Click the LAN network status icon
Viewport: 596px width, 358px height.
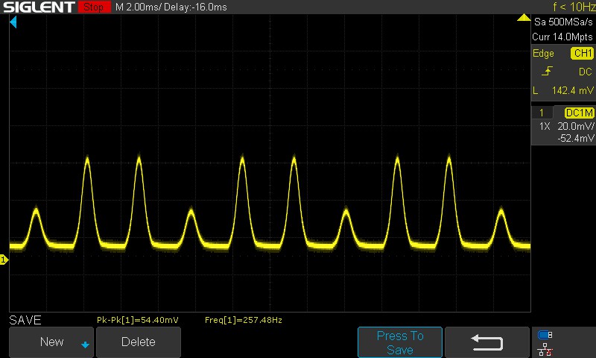545,350
